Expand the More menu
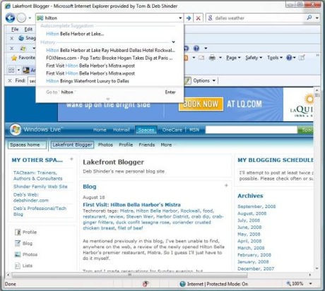Viewport: 325px width, 291px height. click(x=168, y=144)
